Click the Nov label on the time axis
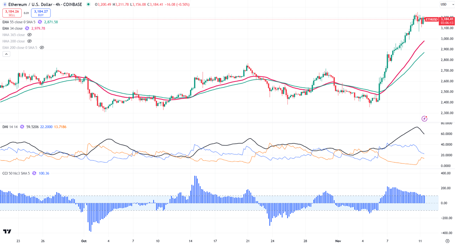The width and height of the screenshot is (455, 244). pyautogui.click(x=338, y=241)
